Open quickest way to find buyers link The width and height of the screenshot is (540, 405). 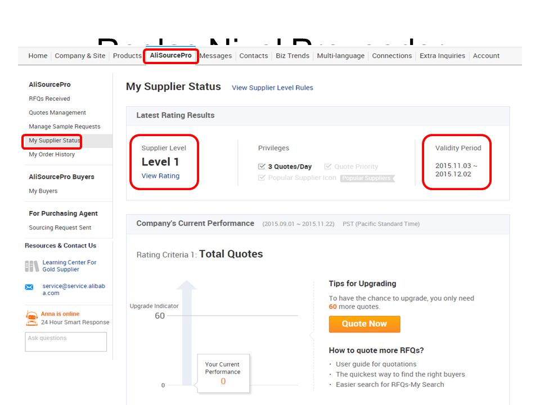pos(400,375)
